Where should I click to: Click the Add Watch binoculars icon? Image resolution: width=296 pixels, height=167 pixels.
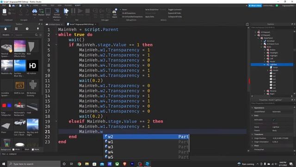coord(115,11)
